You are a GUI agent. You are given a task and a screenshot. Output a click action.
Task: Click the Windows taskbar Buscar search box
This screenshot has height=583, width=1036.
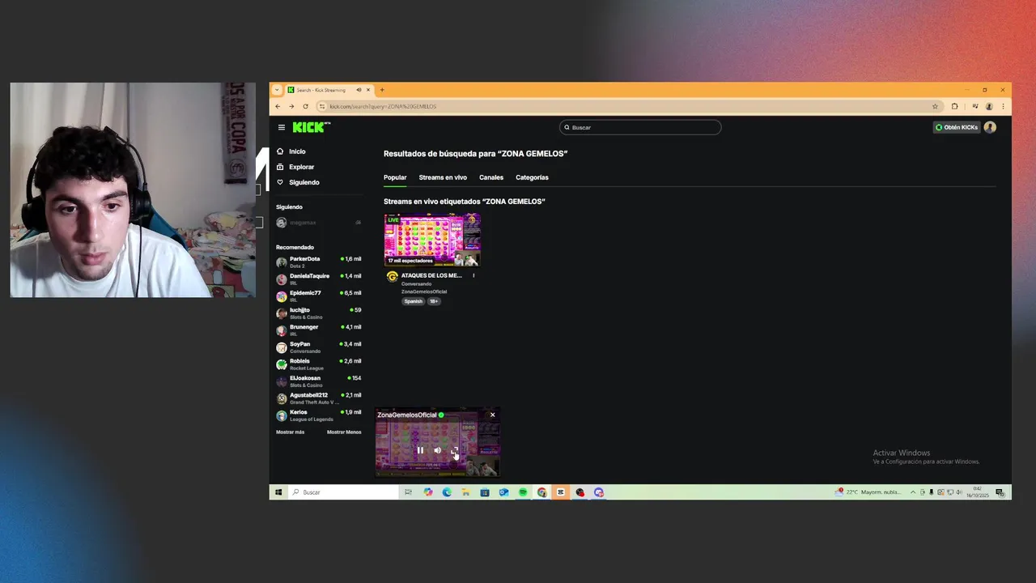point(343,492)
